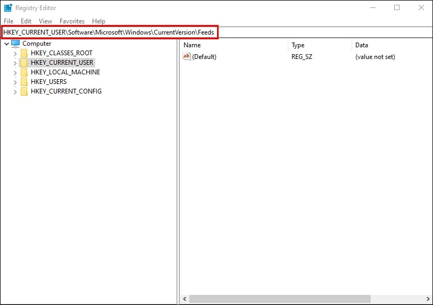Click the horizontal scrollbar right arrow
The width and height of the screenshot is (433, 305).
(x=428, y=299)
